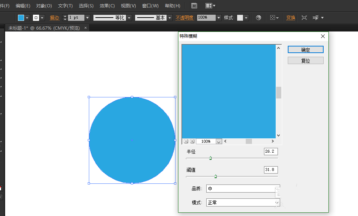Close the 未标题-1* document tab

(86, 28)
